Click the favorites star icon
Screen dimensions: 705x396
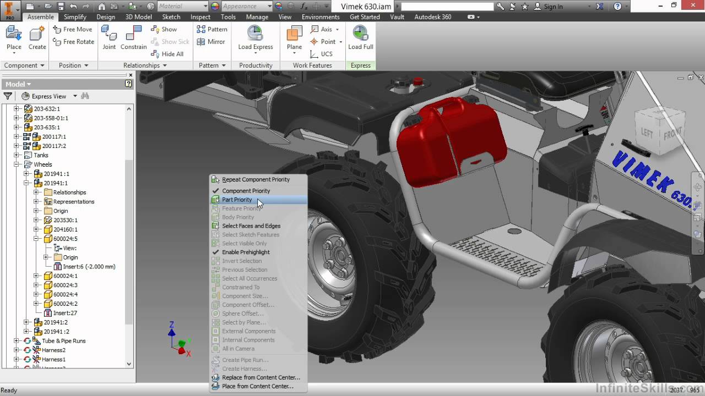point(524,7)
